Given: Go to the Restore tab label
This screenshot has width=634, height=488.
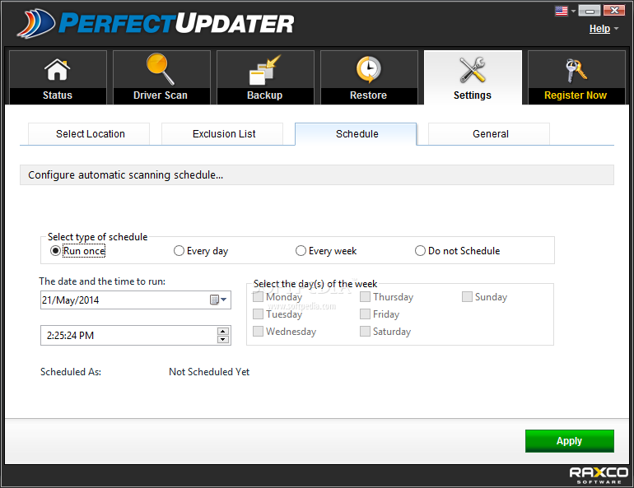Looking at the screenshot, I should click(x=368, y=95).
